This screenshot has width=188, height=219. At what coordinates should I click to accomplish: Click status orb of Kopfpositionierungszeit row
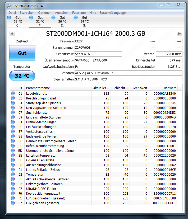pyautogui.click(x=13, y=193)
